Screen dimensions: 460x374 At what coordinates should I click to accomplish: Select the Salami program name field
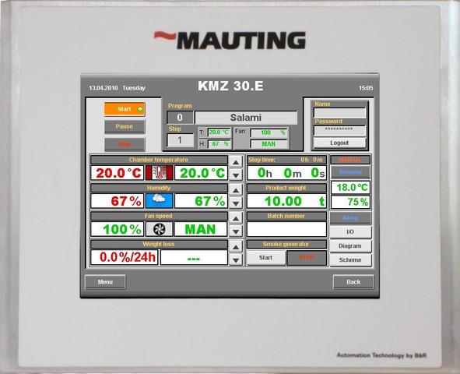pyautogui.click(x=246, y=118)
